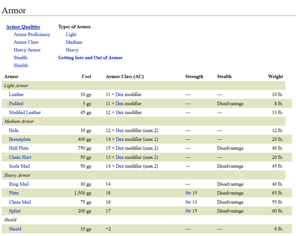Click the '750 gp' cost cell

click(85, 148)
